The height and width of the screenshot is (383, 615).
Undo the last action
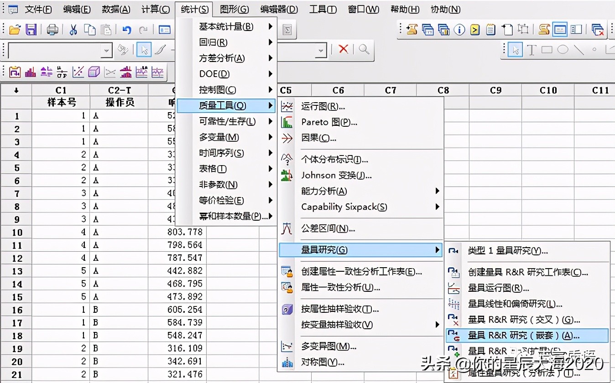(127, 30)
